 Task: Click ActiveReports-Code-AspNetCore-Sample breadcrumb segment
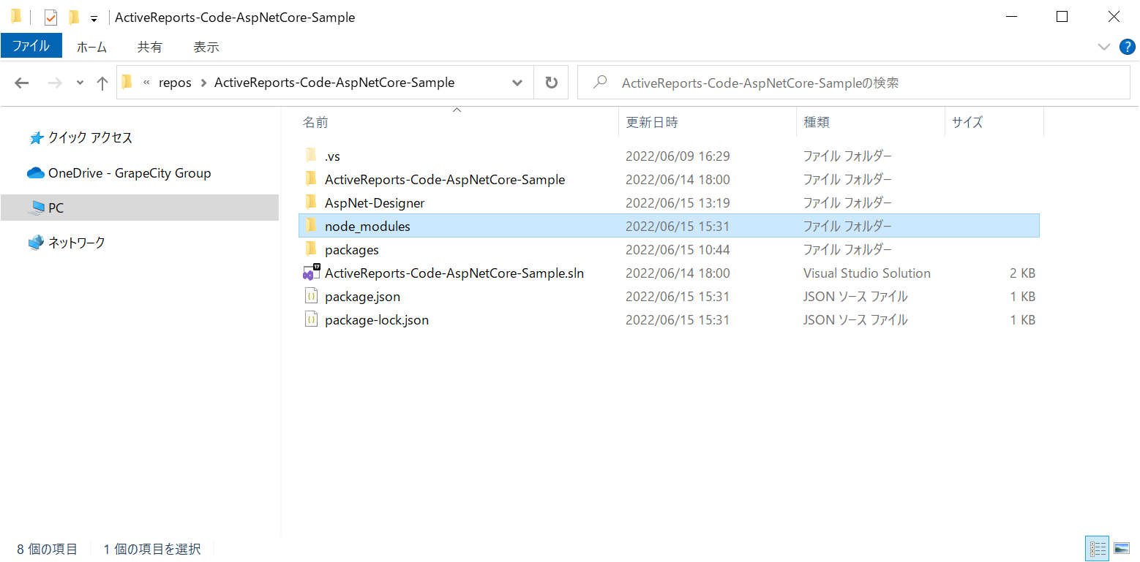(x=334, y=83)
